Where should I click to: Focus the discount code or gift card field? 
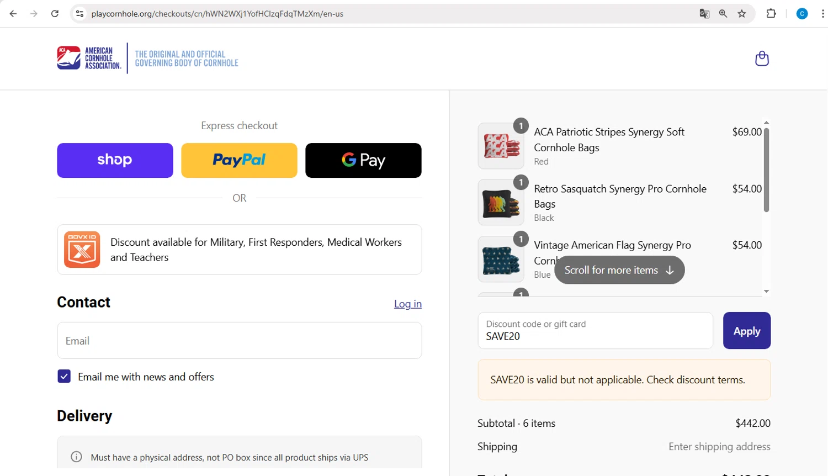595,331
